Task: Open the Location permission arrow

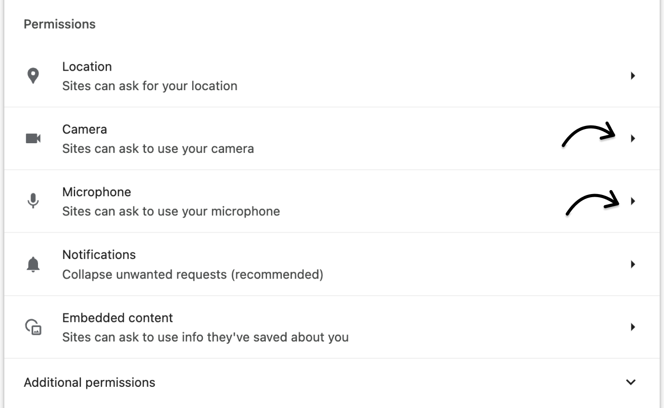Action: pyautogui.click(x=633, y=75)
